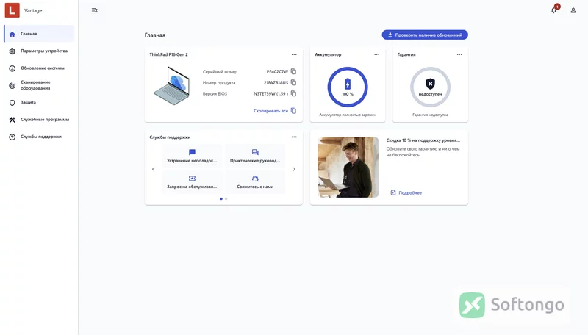Open Свяжитесь с нами tile
This screenshot has height=335, width=588.
pos(255,182)
